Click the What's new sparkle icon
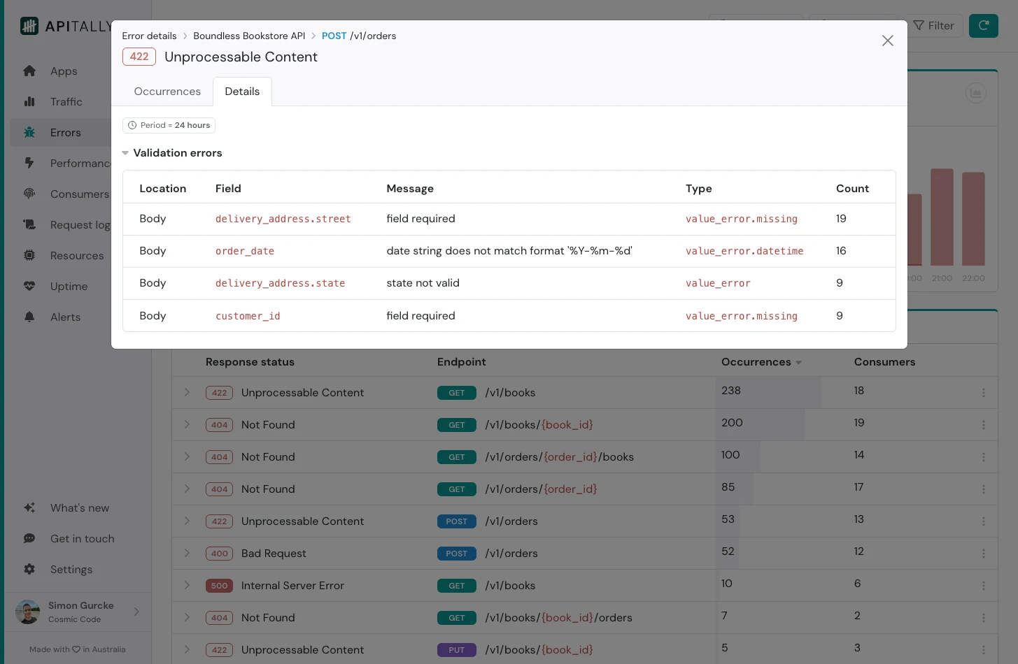The height and width of the screenshot is (664, 1018). (x=29, y=507)
